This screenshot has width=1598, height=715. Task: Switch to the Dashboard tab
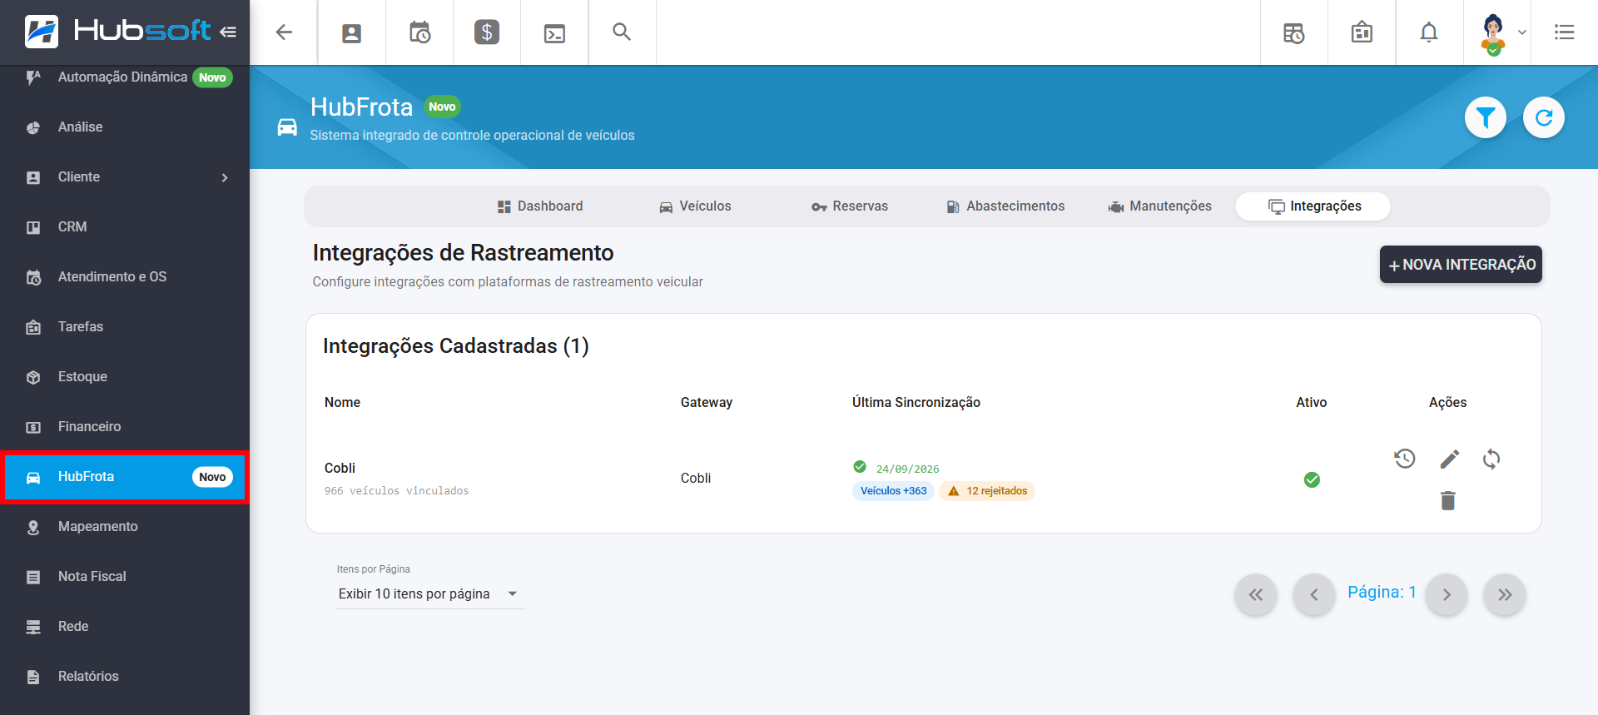click(x=540, y=206)
